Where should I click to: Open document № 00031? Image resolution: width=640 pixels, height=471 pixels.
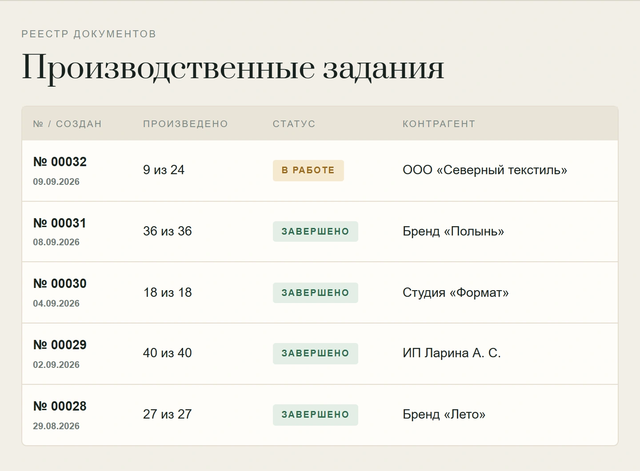point(60,223)
